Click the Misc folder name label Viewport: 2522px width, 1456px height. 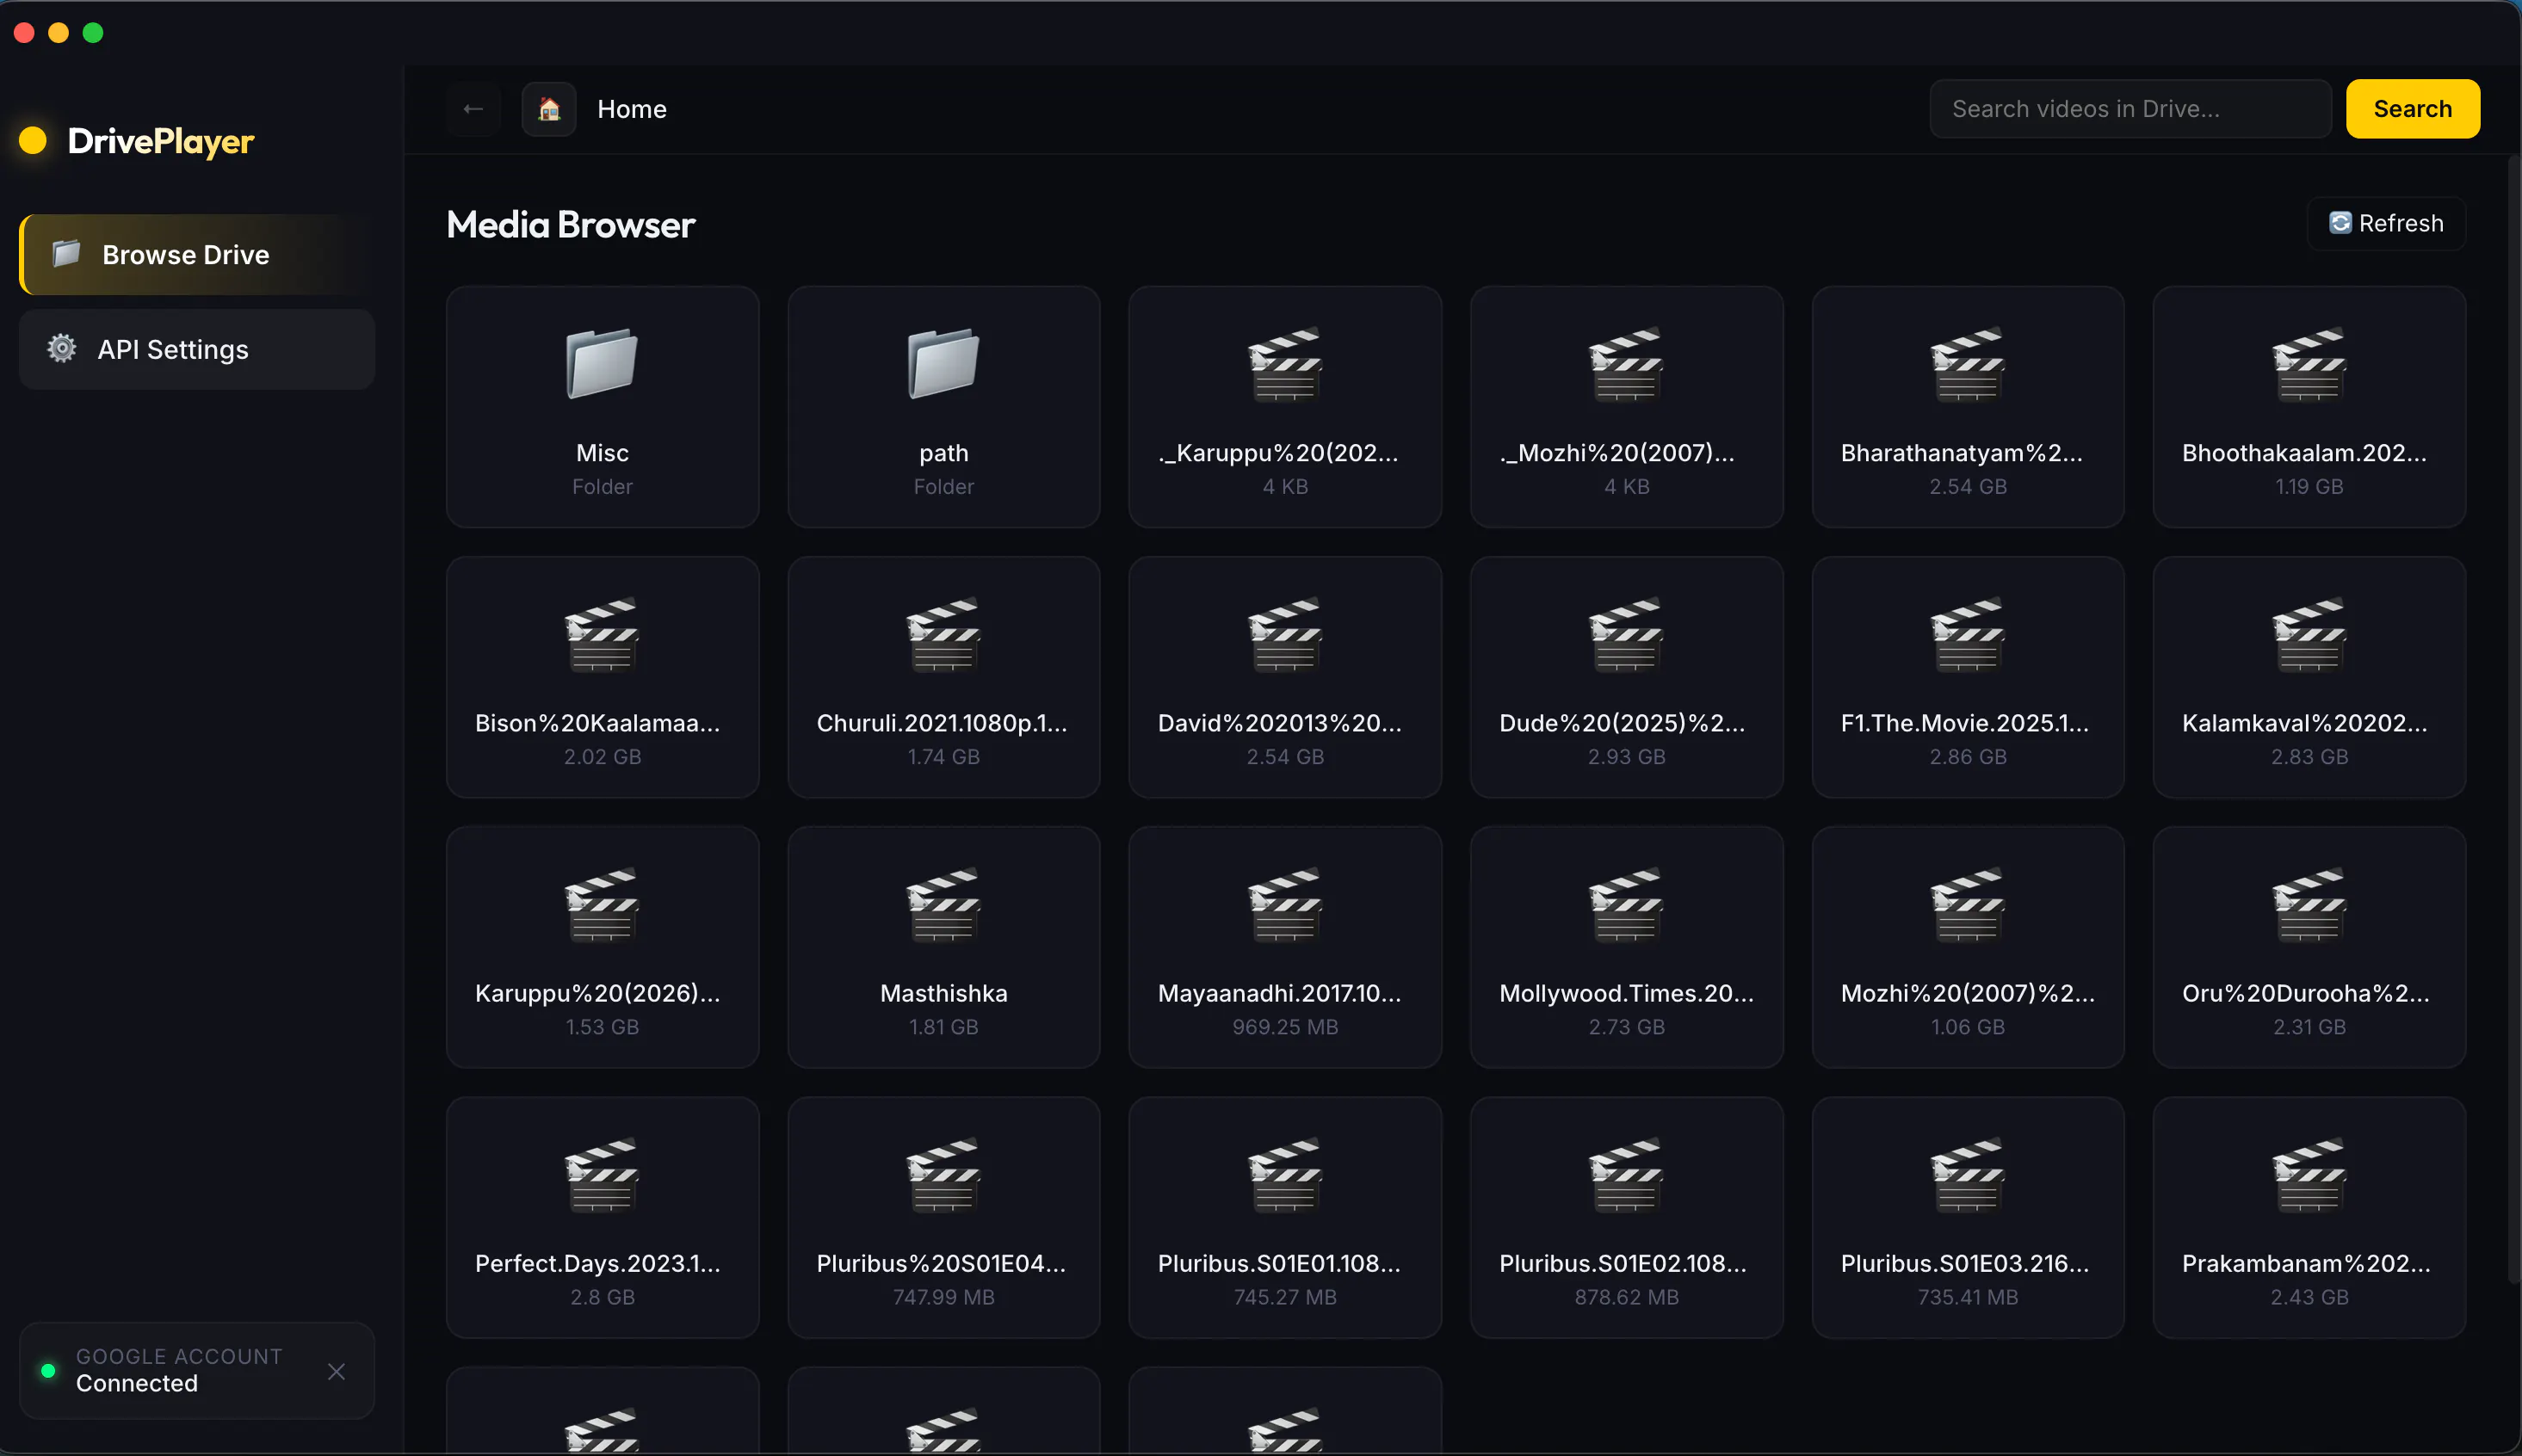602,453
